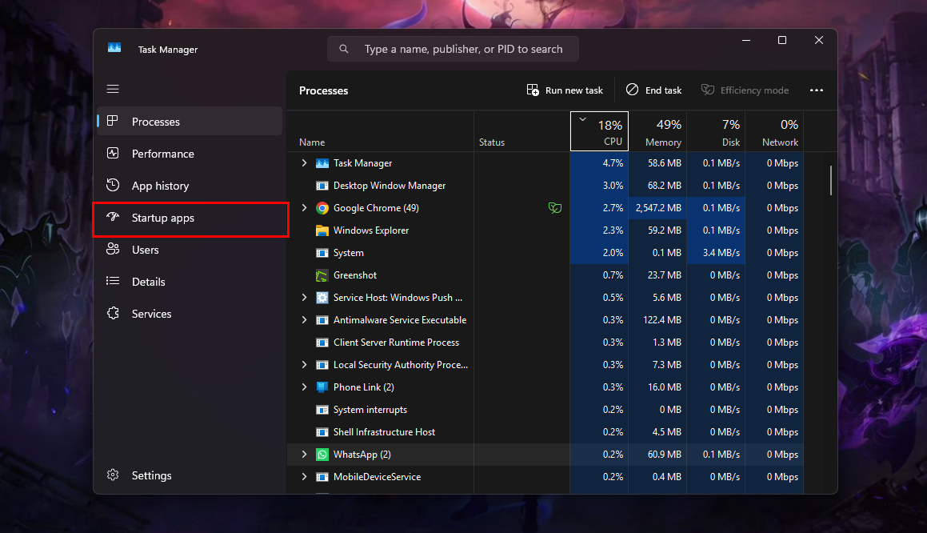Click the End task button
This screenshot has height=533, width=927.
click(653, 90)
